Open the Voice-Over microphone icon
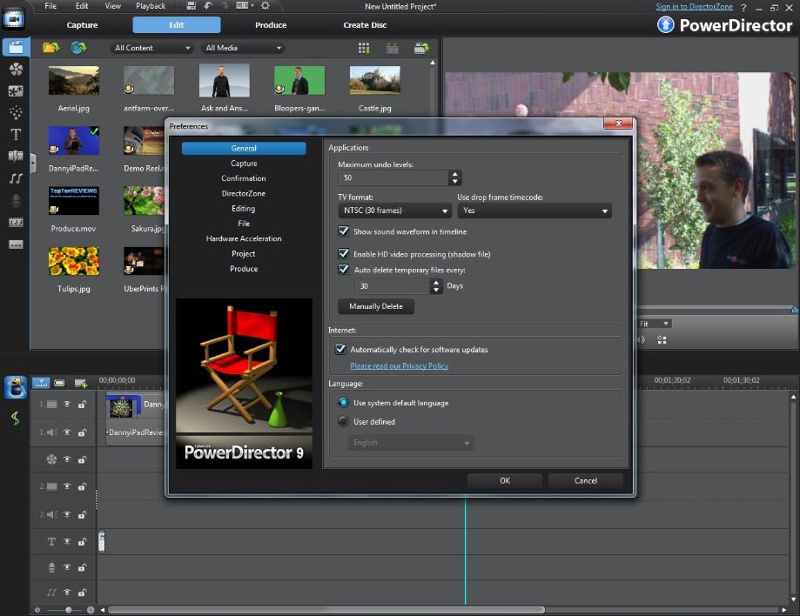Image resolution: width=800 pixels, height=616 pixels. [16, 200]
